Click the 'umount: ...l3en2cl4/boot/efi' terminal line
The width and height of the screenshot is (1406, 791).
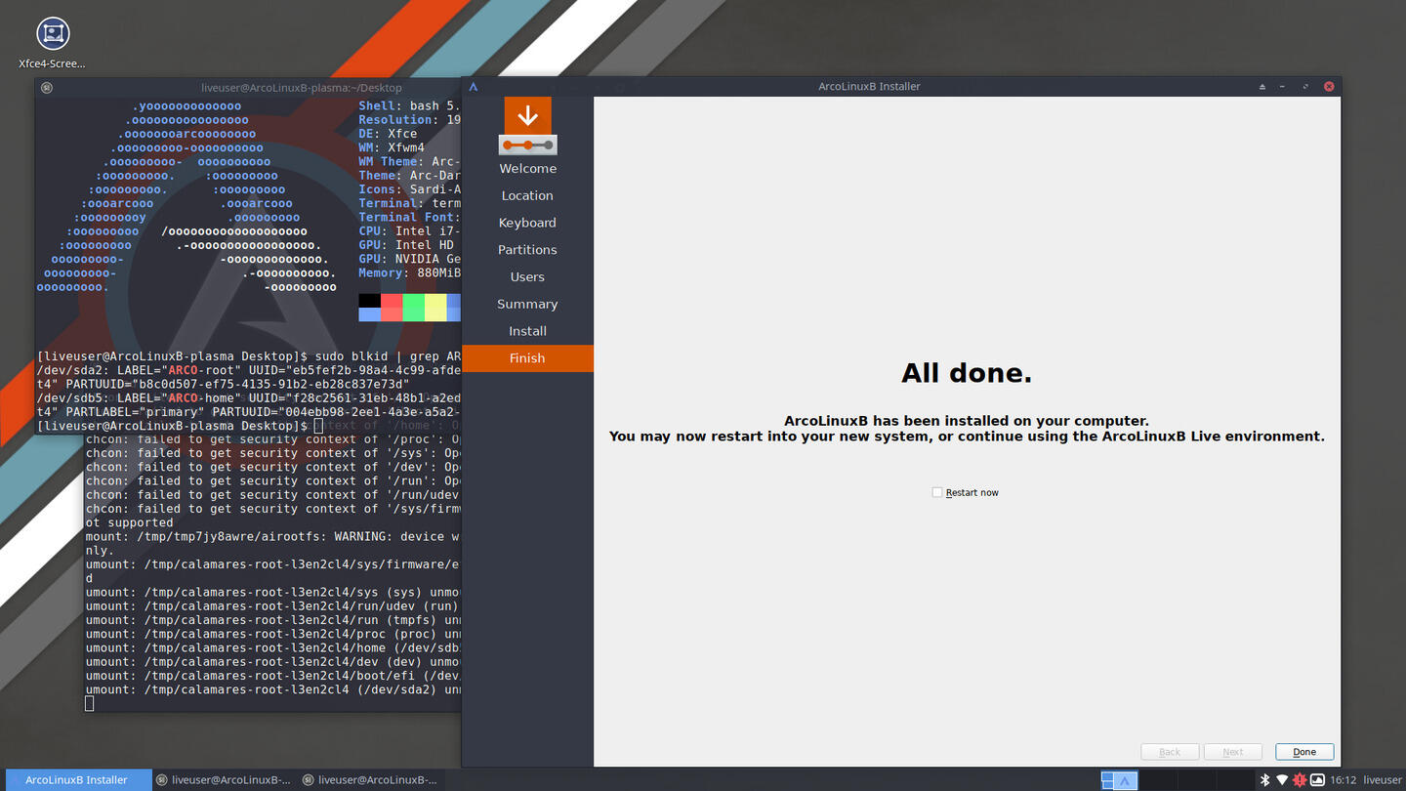coord(272,676)
